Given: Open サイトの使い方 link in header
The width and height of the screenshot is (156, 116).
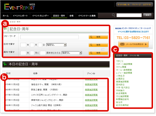Looking at the screenshot, I should [x=124, y=4].
